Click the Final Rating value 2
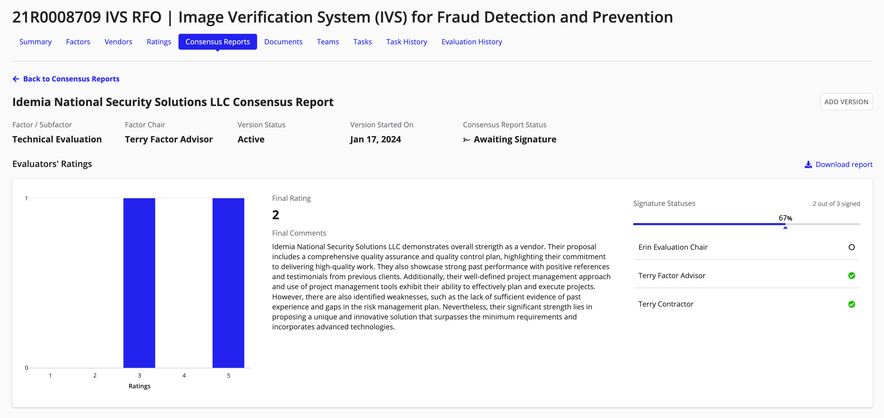Image resolution: width=884 pixels, height=418 pixels. [276, 215]
